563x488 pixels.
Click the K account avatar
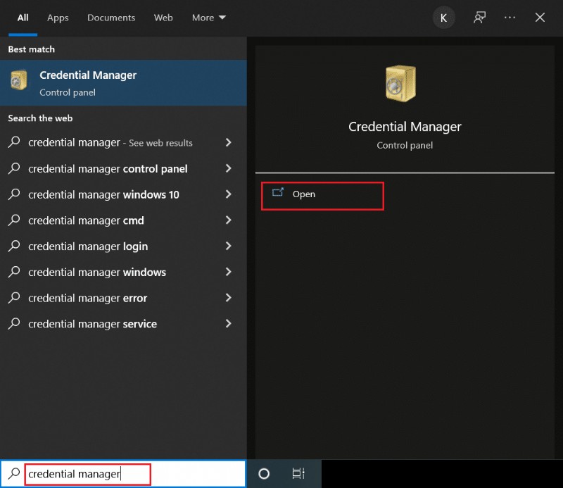coord(443,18)
